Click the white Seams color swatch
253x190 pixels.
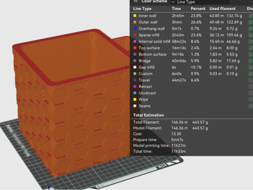tap(135, 106)
